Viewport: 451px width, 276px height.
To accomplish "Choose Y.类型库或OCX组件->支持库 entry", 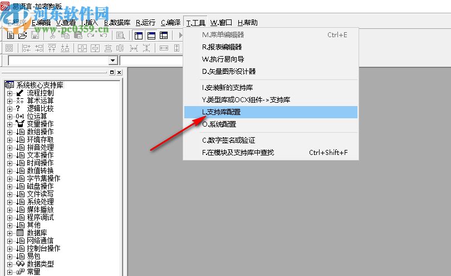I will (x=271, y=100).
